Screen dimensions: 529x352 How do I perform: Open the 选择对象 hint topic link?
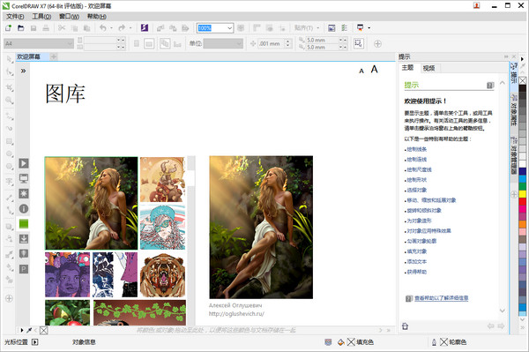point(417,190)
